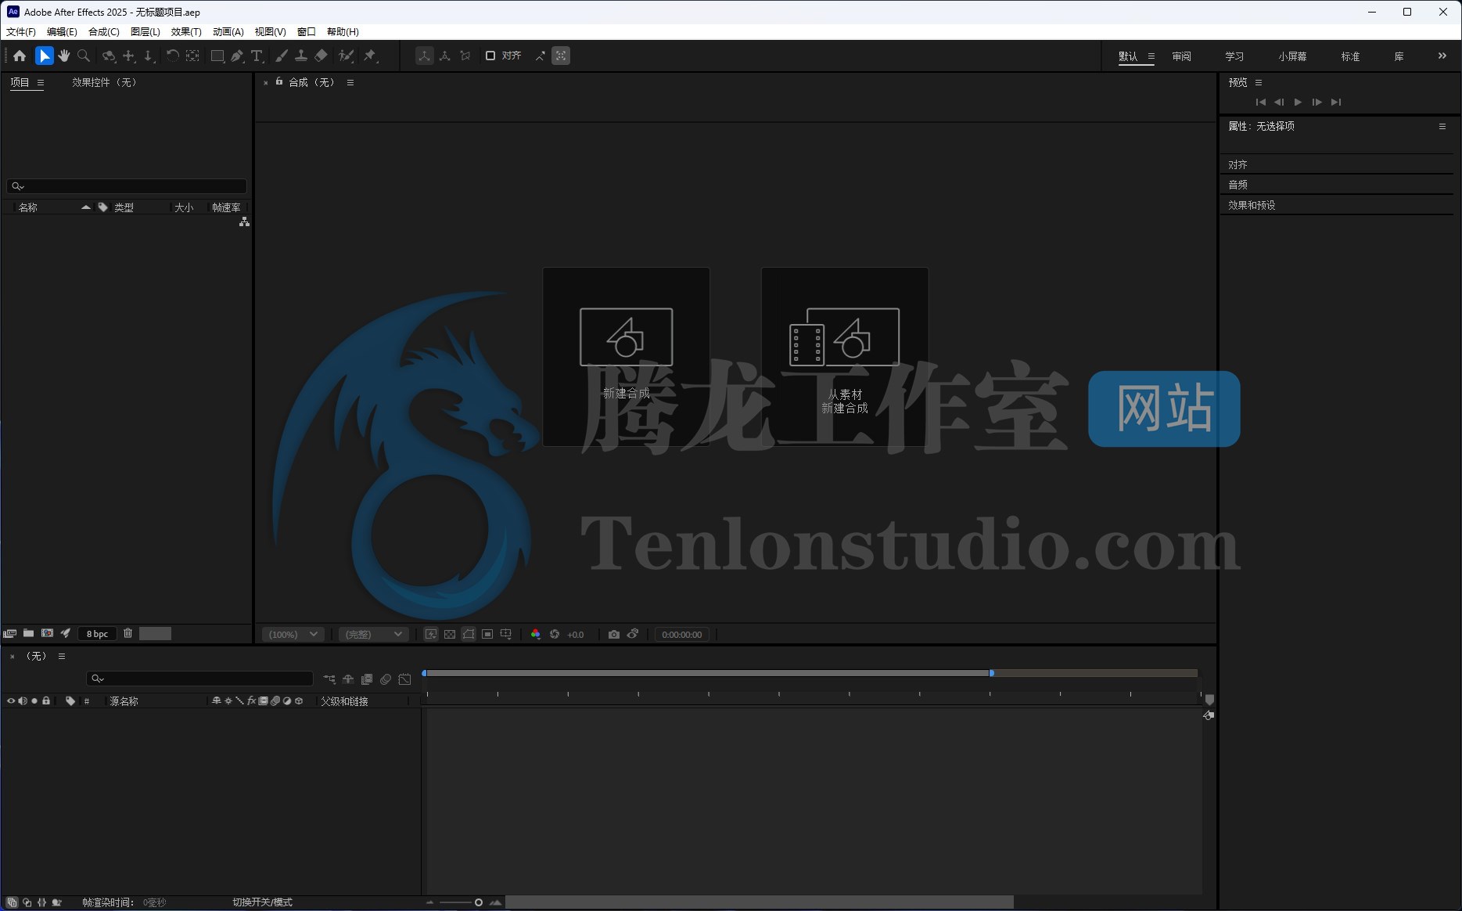This screenshot has height=911, width=1462.
Task: Click the project panel search field
Action: pos(127,186)
